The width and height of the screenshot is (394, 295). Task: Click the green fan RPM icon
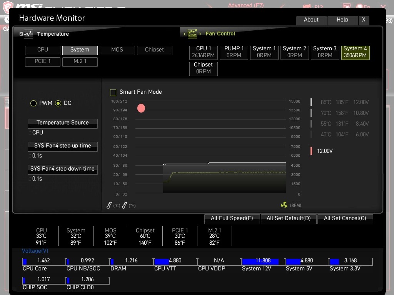click(284, 205)
